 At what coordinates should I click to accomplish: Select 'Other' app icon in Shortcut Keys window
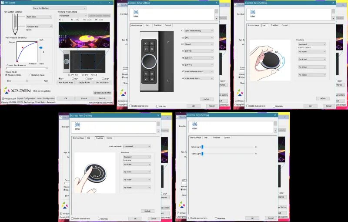(136, 13)
